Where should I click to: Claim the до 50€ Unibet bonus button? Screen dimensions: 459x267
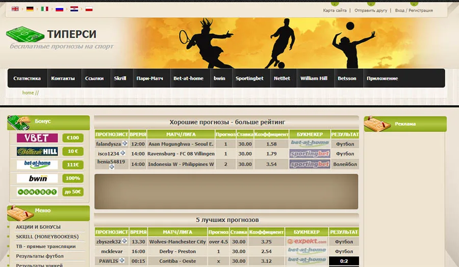[x=73, y=192]
